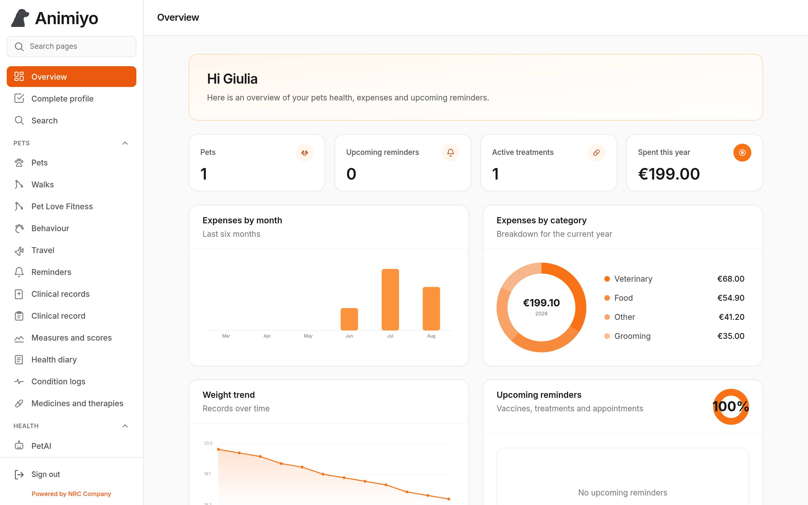808x505 pixels.
Task: Click the Pet Love Fitness route icon
Action: [19, 206]
